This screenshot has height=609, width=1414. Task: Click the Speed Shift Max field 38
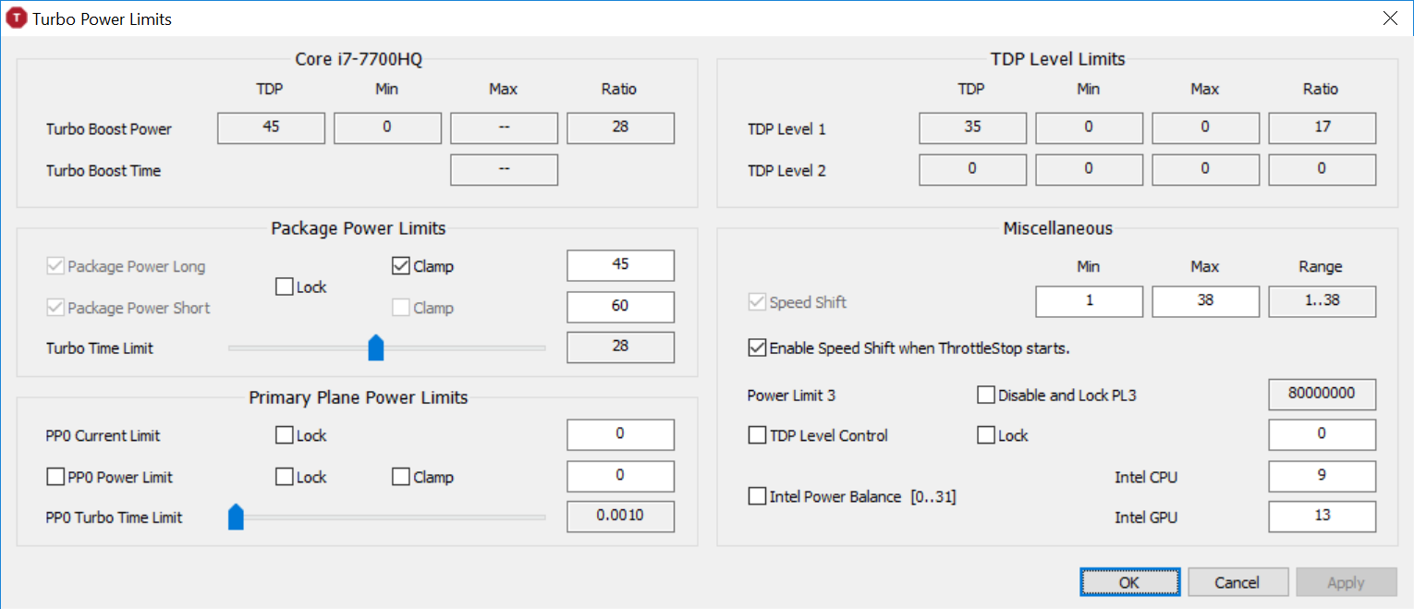point(1205,301)
